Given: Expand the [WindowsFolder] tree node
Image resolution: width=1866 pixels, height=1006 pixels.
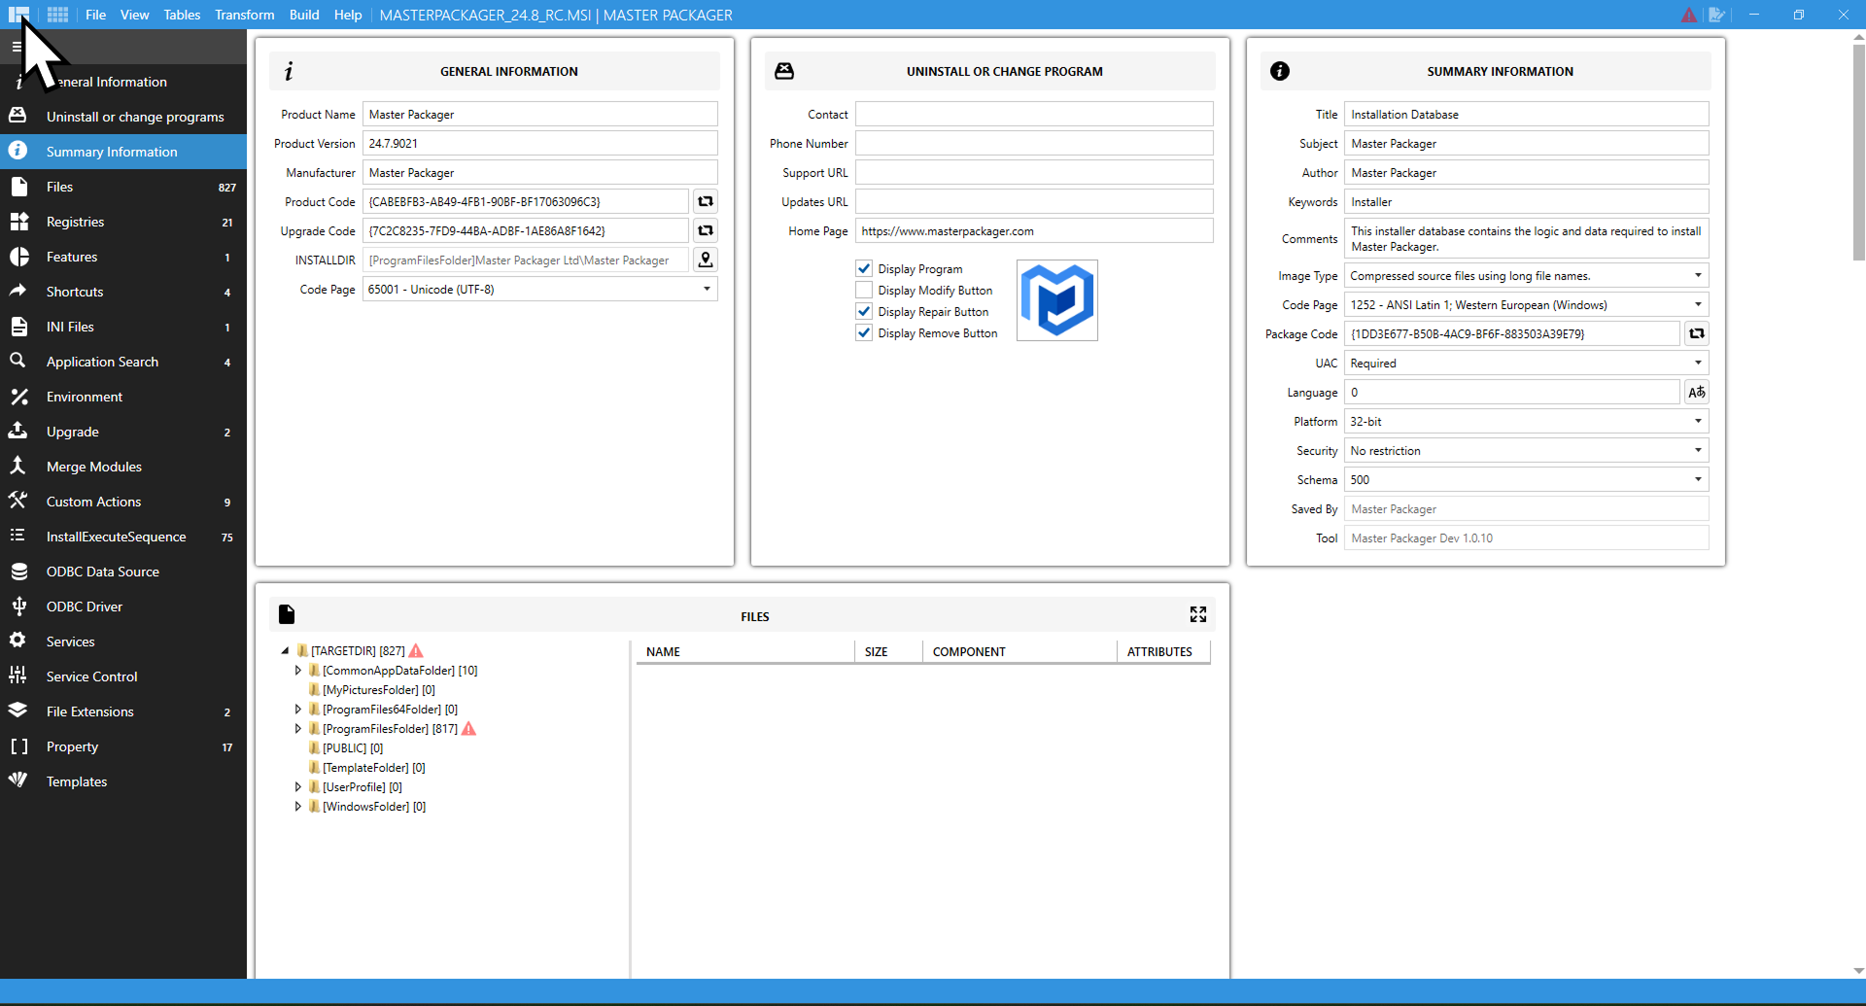Looking at the screenshot, I should 297,807.
